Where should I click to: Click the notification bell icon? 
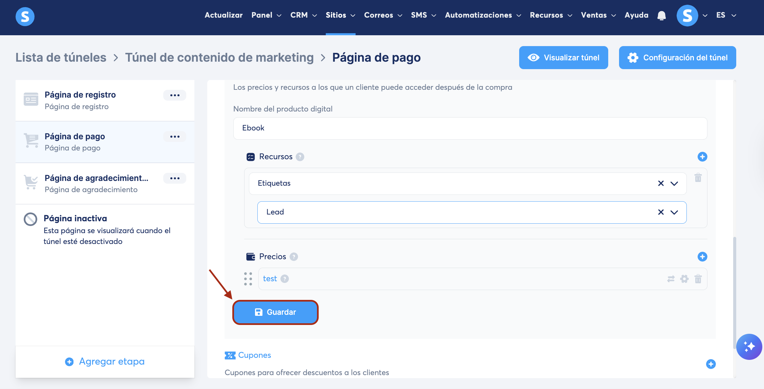(x=661, y=16)
